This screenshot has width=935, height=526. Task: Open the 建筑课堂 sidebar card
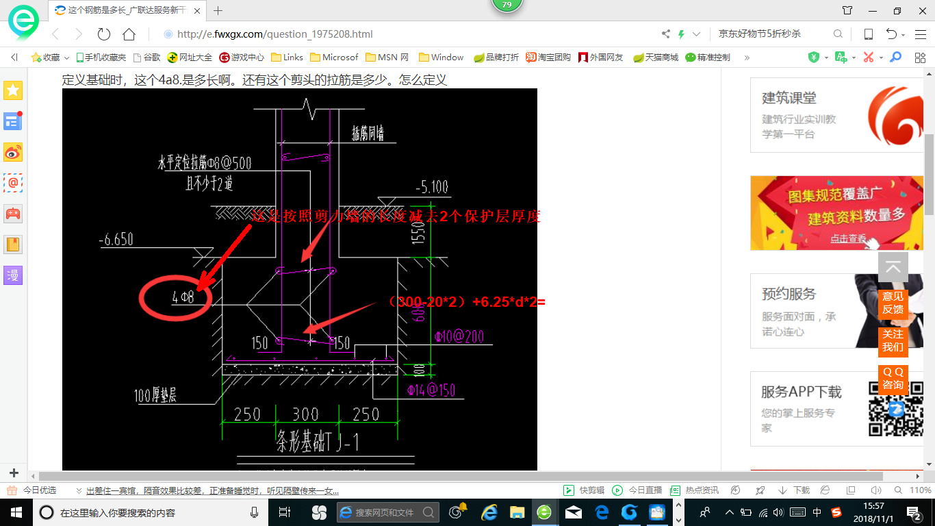click(x=838, y=115)
